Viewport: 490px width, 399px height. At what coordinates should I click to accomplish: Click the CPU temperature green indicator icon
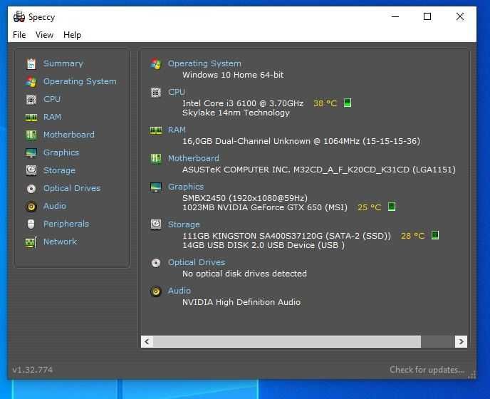[x=348, y=103]
